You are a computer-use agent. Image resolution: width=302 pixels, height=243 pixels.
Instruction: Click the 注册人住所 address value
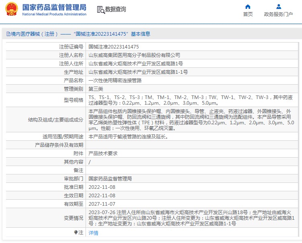136,64
